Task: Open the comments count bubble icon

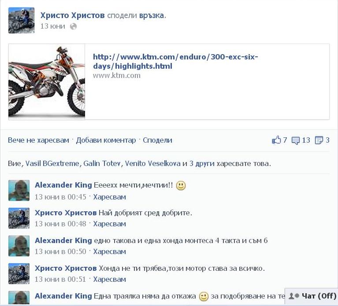Action: click(x=296, y=140)
